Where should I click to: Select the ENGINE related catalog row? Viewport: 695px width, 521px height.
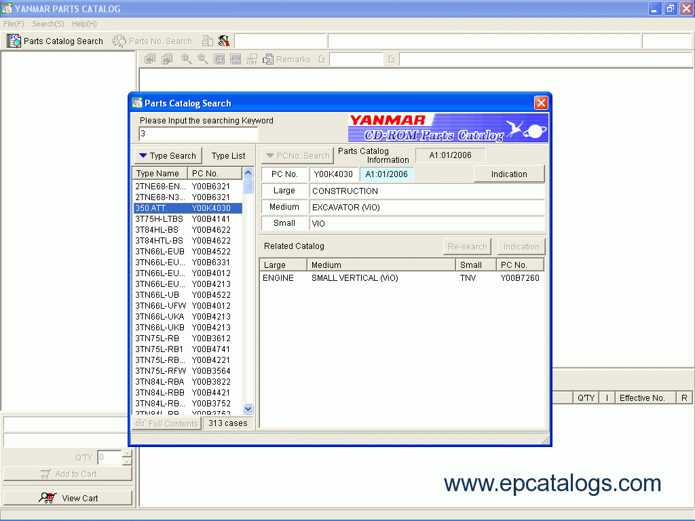[402, 278]
